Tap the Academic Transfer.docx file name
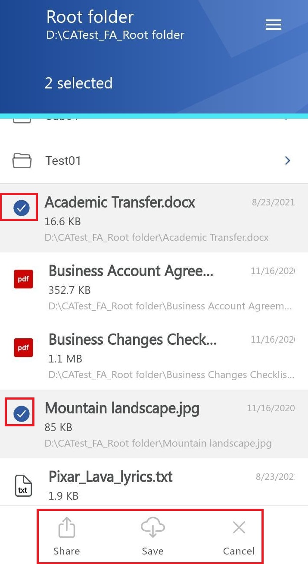The width and height of the screenshot is (308, 564). click(x=120, y=202)
